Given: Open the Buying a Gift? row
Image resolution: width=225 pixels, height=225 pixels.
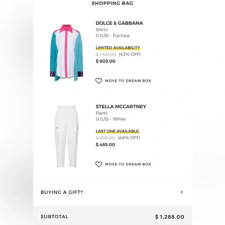Looking at the screenshot, I should click(112, 192).
